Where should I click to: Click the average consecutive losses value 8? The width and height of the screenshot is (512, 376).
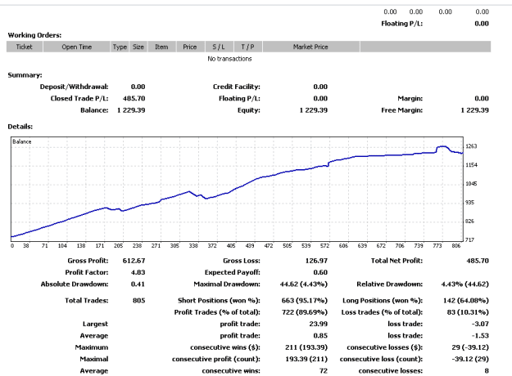click(x=487, y=371)
